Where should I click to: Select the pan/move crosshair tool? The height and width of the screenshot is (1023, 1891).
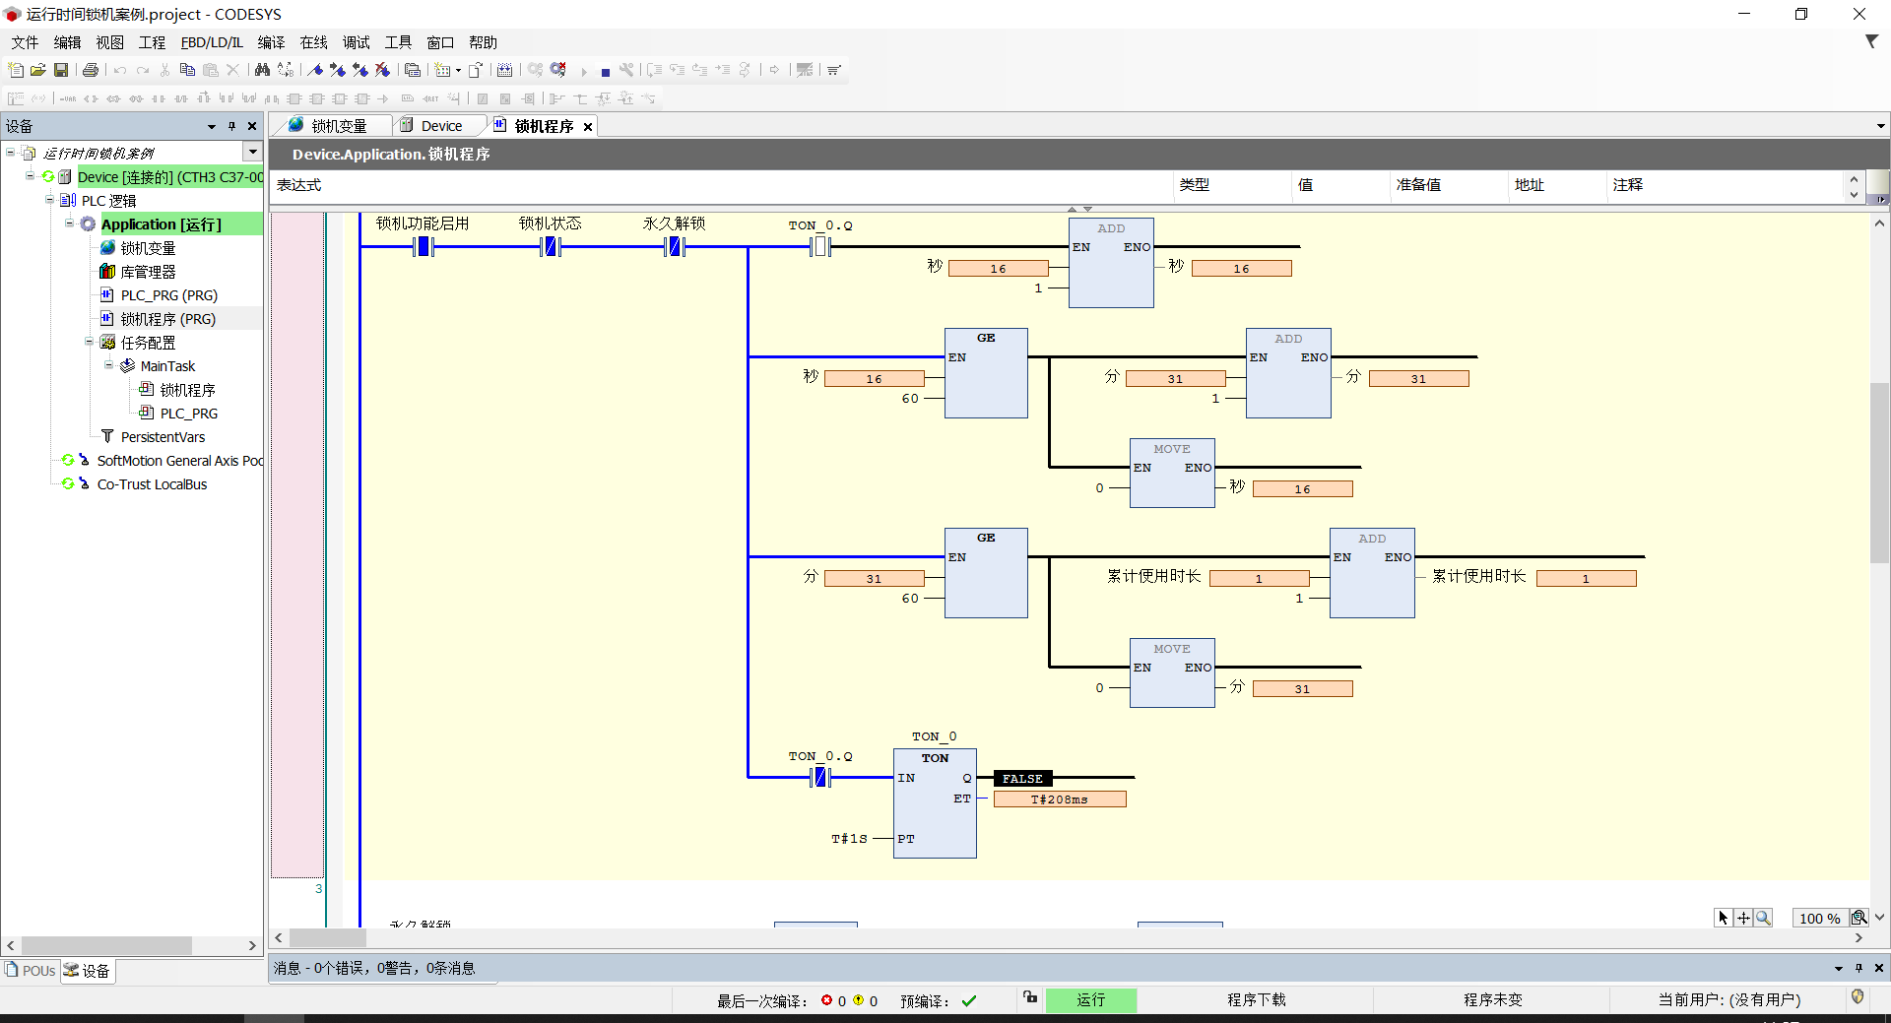point(1743,918)
